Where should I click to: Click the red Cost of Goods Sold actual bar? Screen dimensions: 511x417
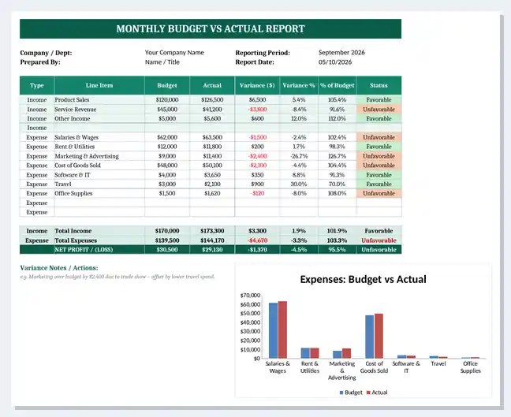click(x=379, y=336)
